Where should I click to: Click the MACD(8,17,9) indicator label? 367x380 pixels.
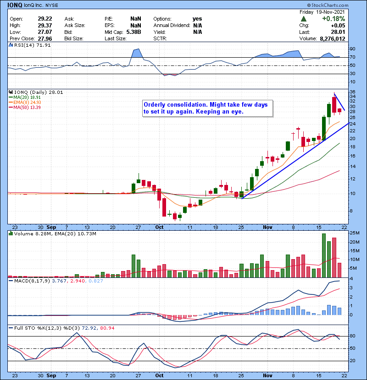tap(32, 281)
